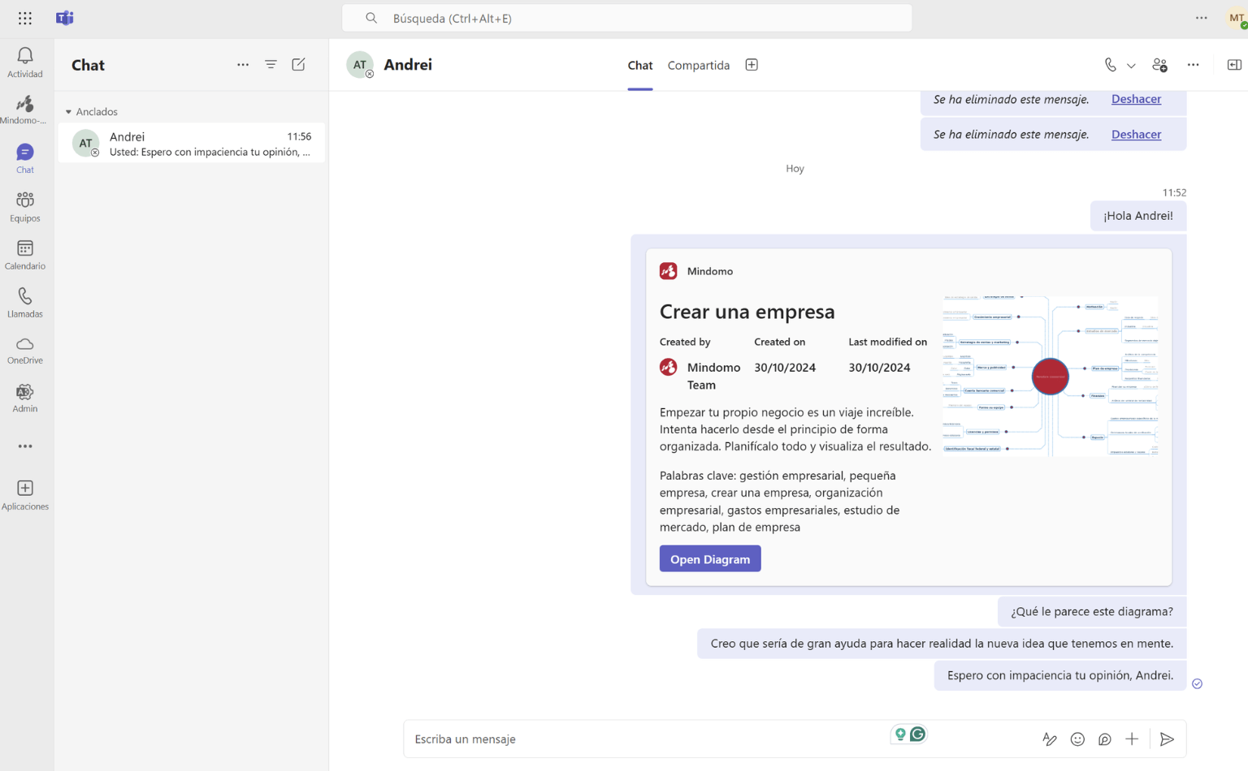
Task: Open call options dropdown arrow
Action: pyautogui.click(x=1131, y=66)
